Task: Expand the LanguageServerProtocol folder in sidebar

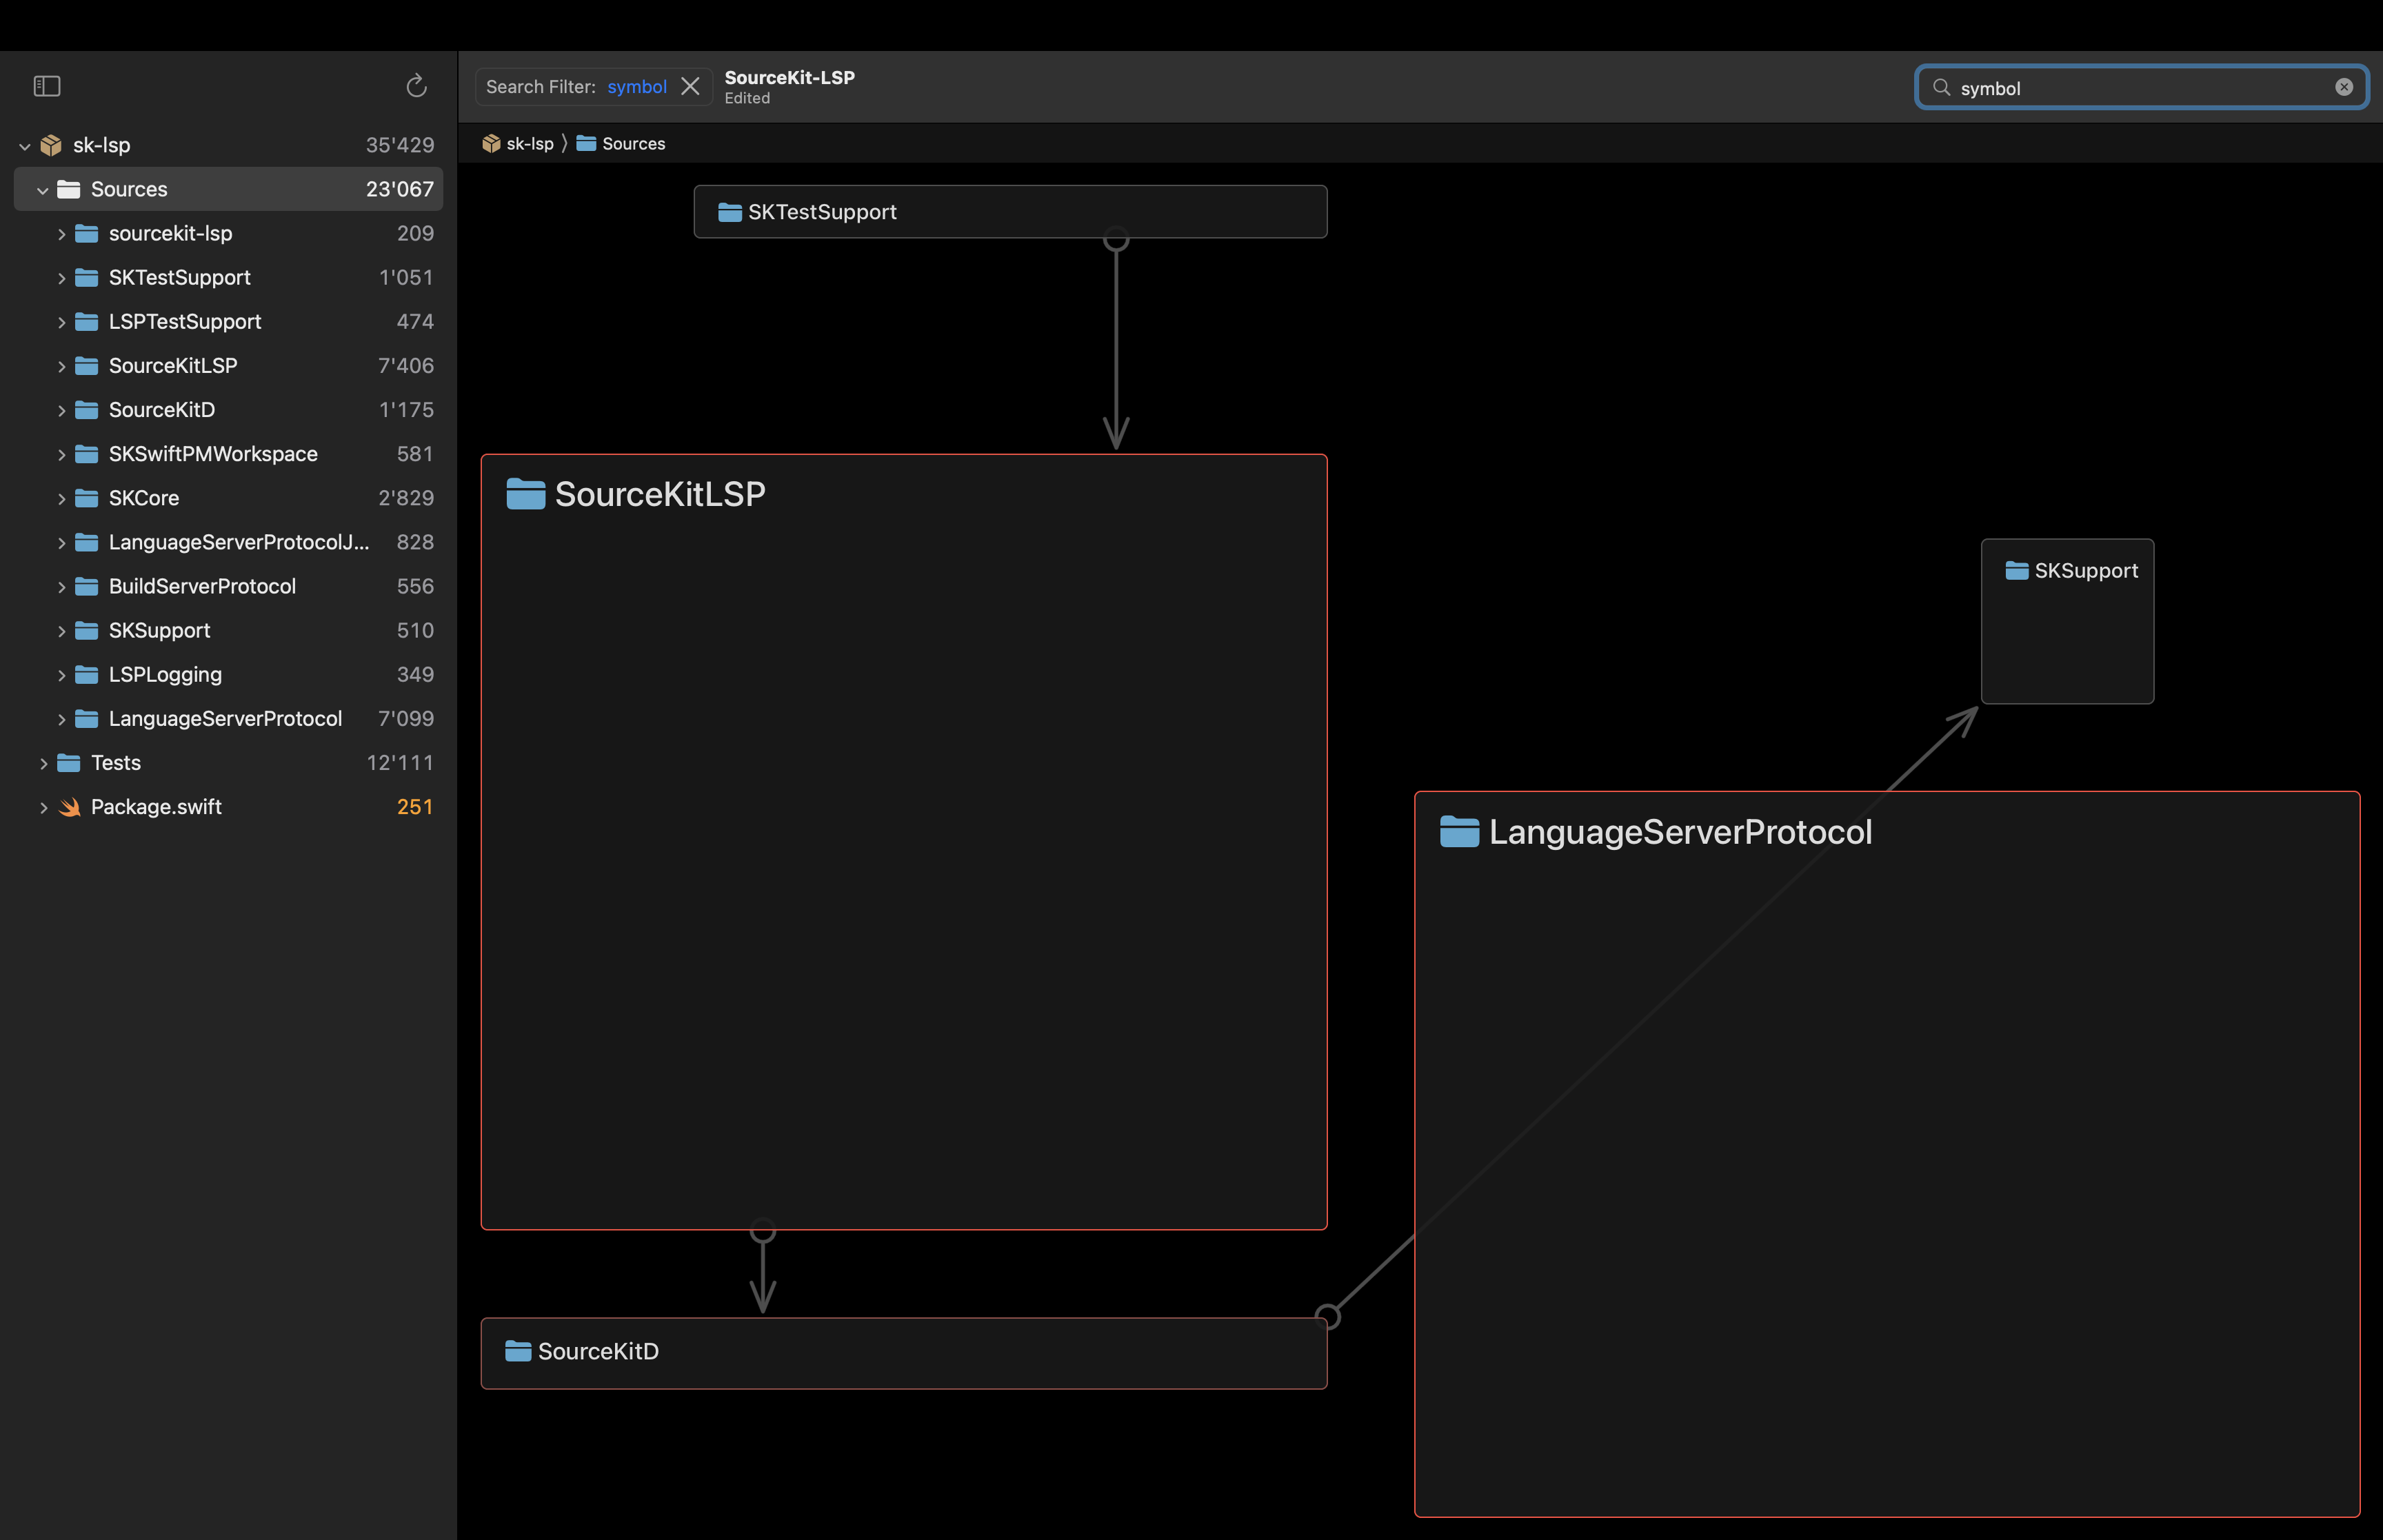Action: [61, 719]
